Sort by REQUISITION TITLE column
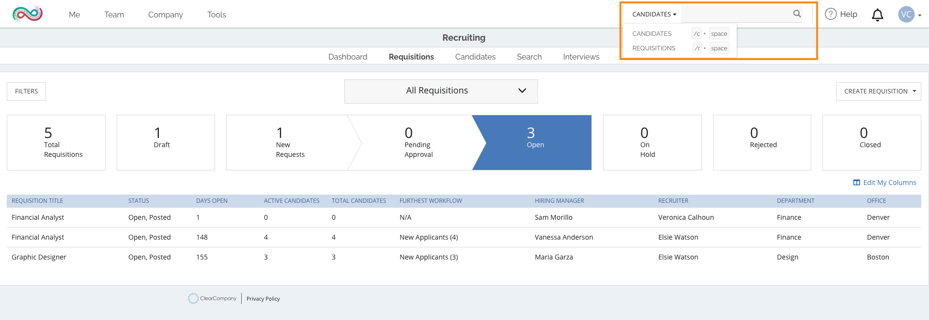 tap(37, 201)
